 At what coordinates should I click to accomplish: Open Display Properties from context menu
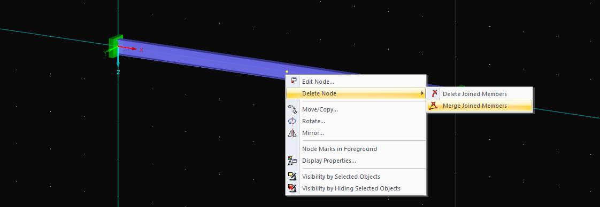point(356,161)
